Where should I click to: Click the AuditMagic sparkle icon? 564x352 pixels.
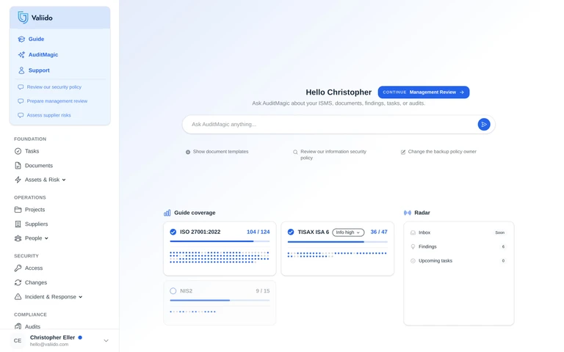coord(21,54)
